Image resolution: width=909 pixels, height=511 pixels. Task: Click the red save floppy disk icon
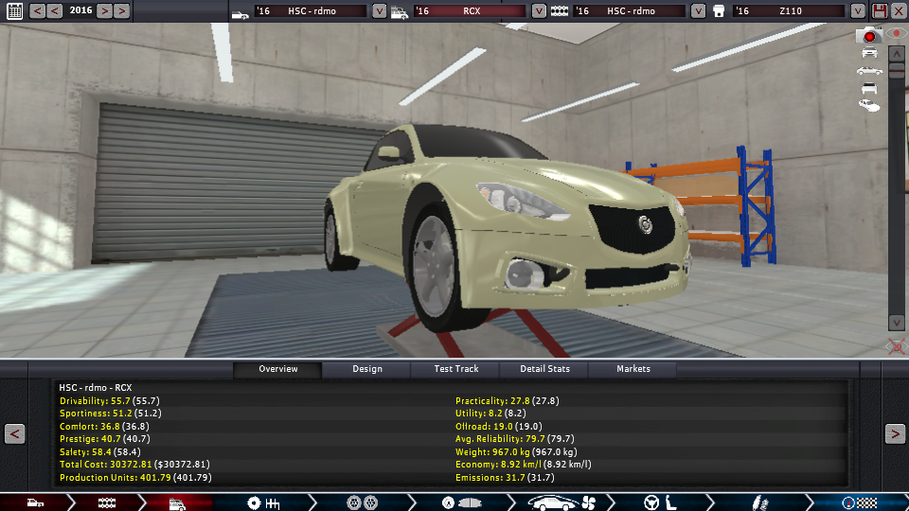[880, 11]
